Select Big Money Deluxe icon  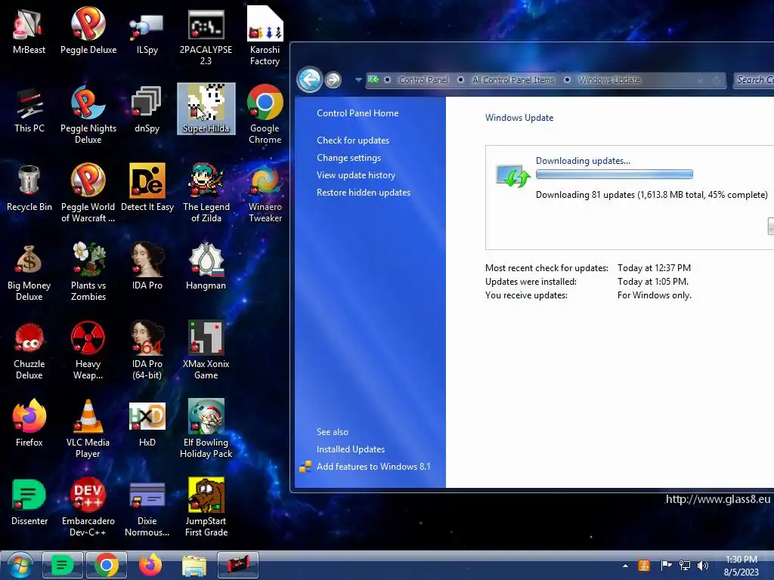tap(29, 272)
